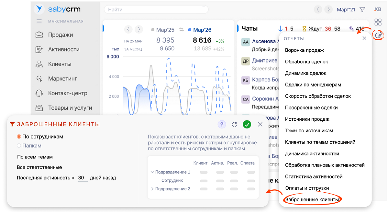Click the help question mark icon
The width and height of the screenshot is (388, 212).
221,125
